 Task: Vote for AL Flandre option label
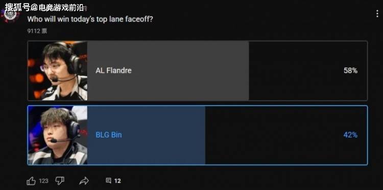point(113,71)
